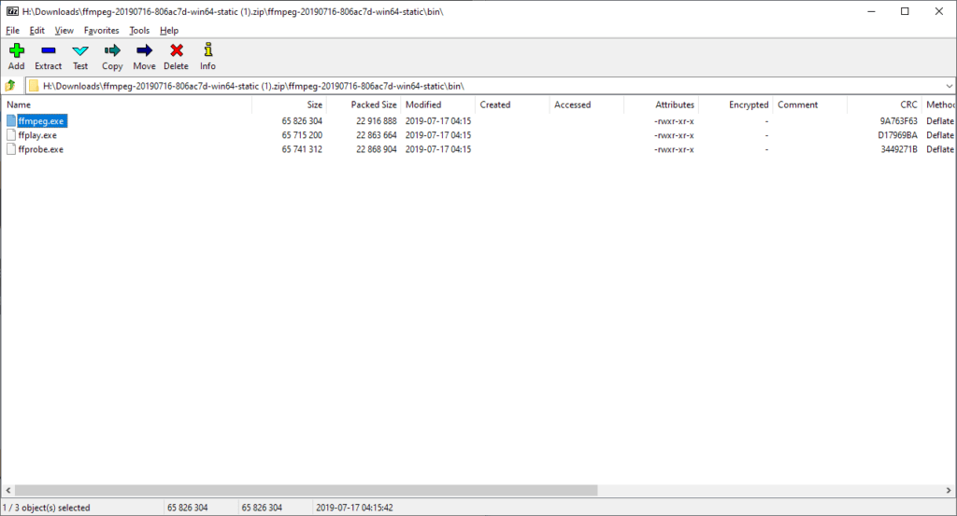The height and width of the screenshot is (516, 957).
Task: Open the View menu
Action: coord(64,31)
